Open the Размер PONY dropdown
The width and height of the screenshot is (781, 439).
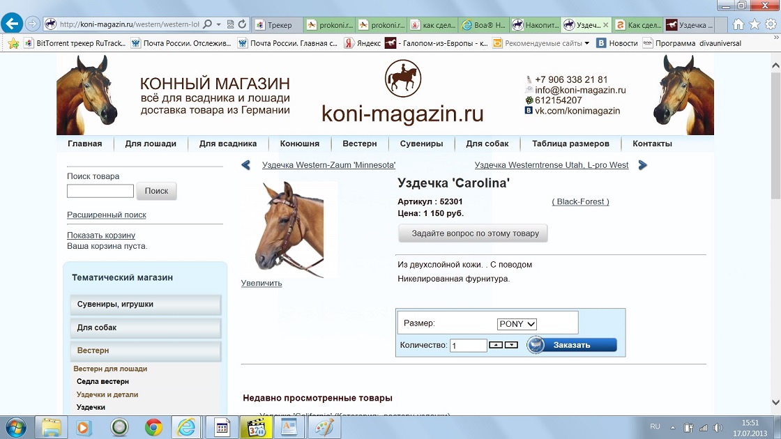point(517,324)
